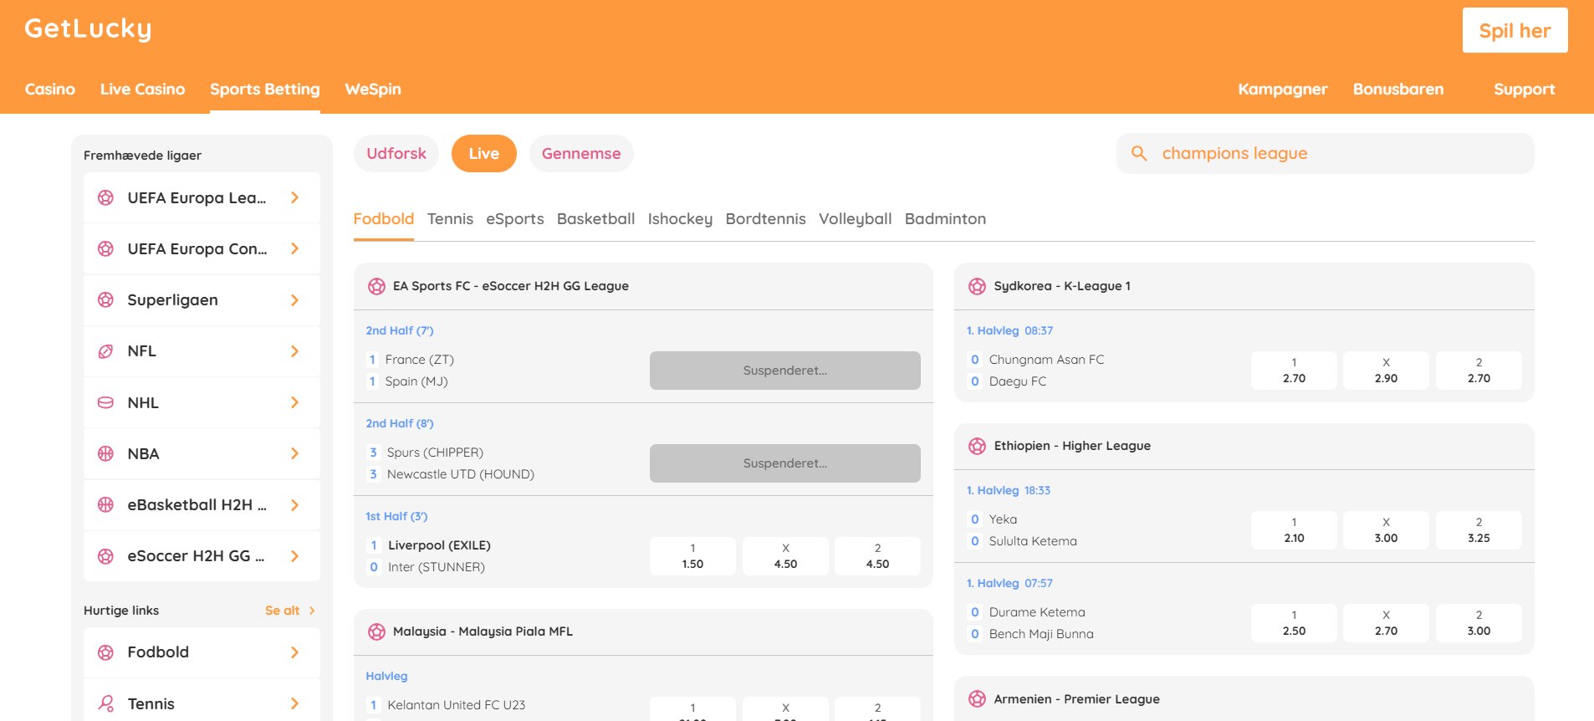Click the Superligaen soccer ball icon
The width and height of the screenshot is (1594, 721).
point(105,299)
